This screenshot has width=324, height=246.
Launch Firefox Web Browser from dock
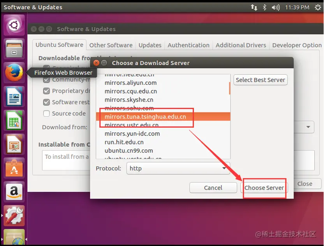pos(14,73)
